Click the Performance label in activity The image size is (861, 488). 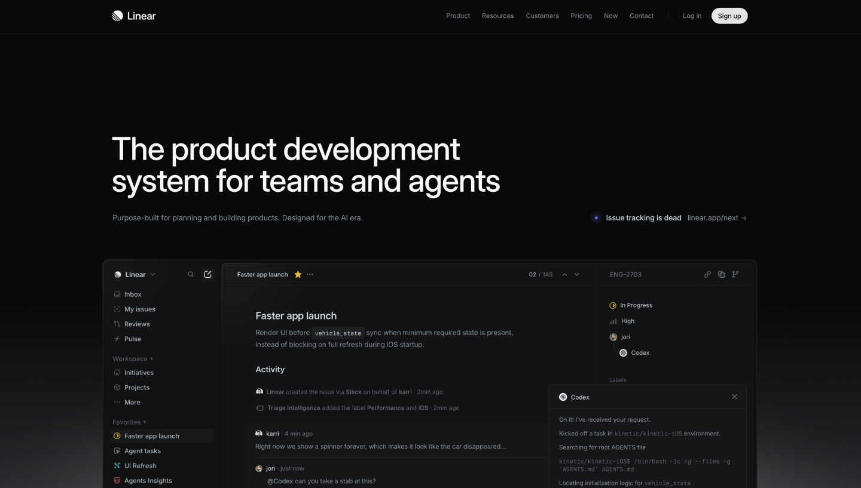[x=386, y=408]
